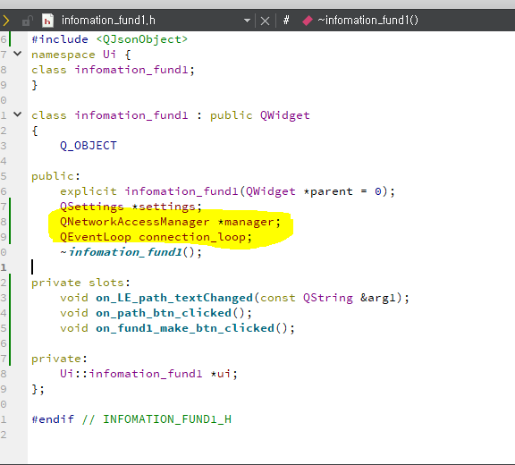
Task: Click the public: access specifier
Action: point(55,176)
